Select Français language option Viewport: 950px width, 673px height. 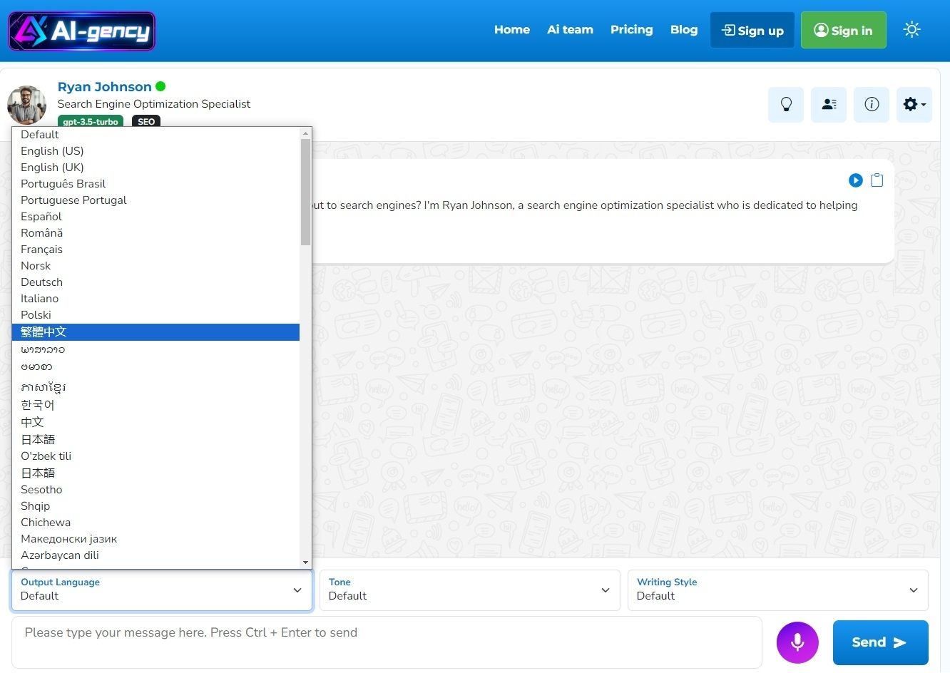pos(41,250)
